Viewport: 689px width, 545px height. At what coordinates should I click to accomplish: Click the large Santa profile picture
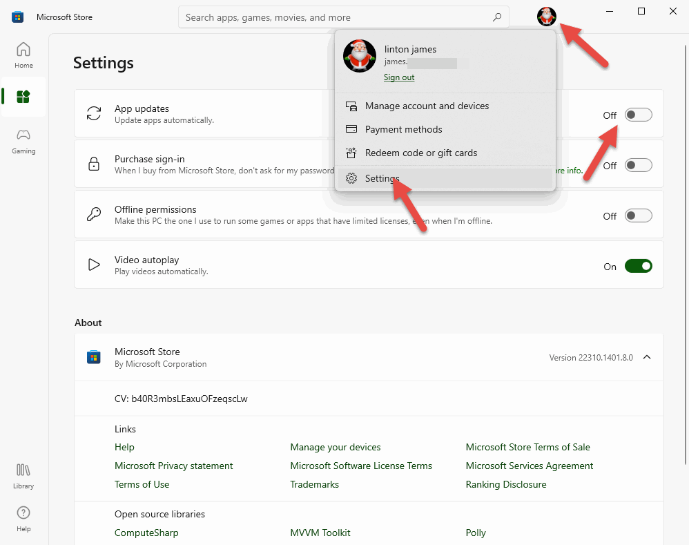[360, 56]
